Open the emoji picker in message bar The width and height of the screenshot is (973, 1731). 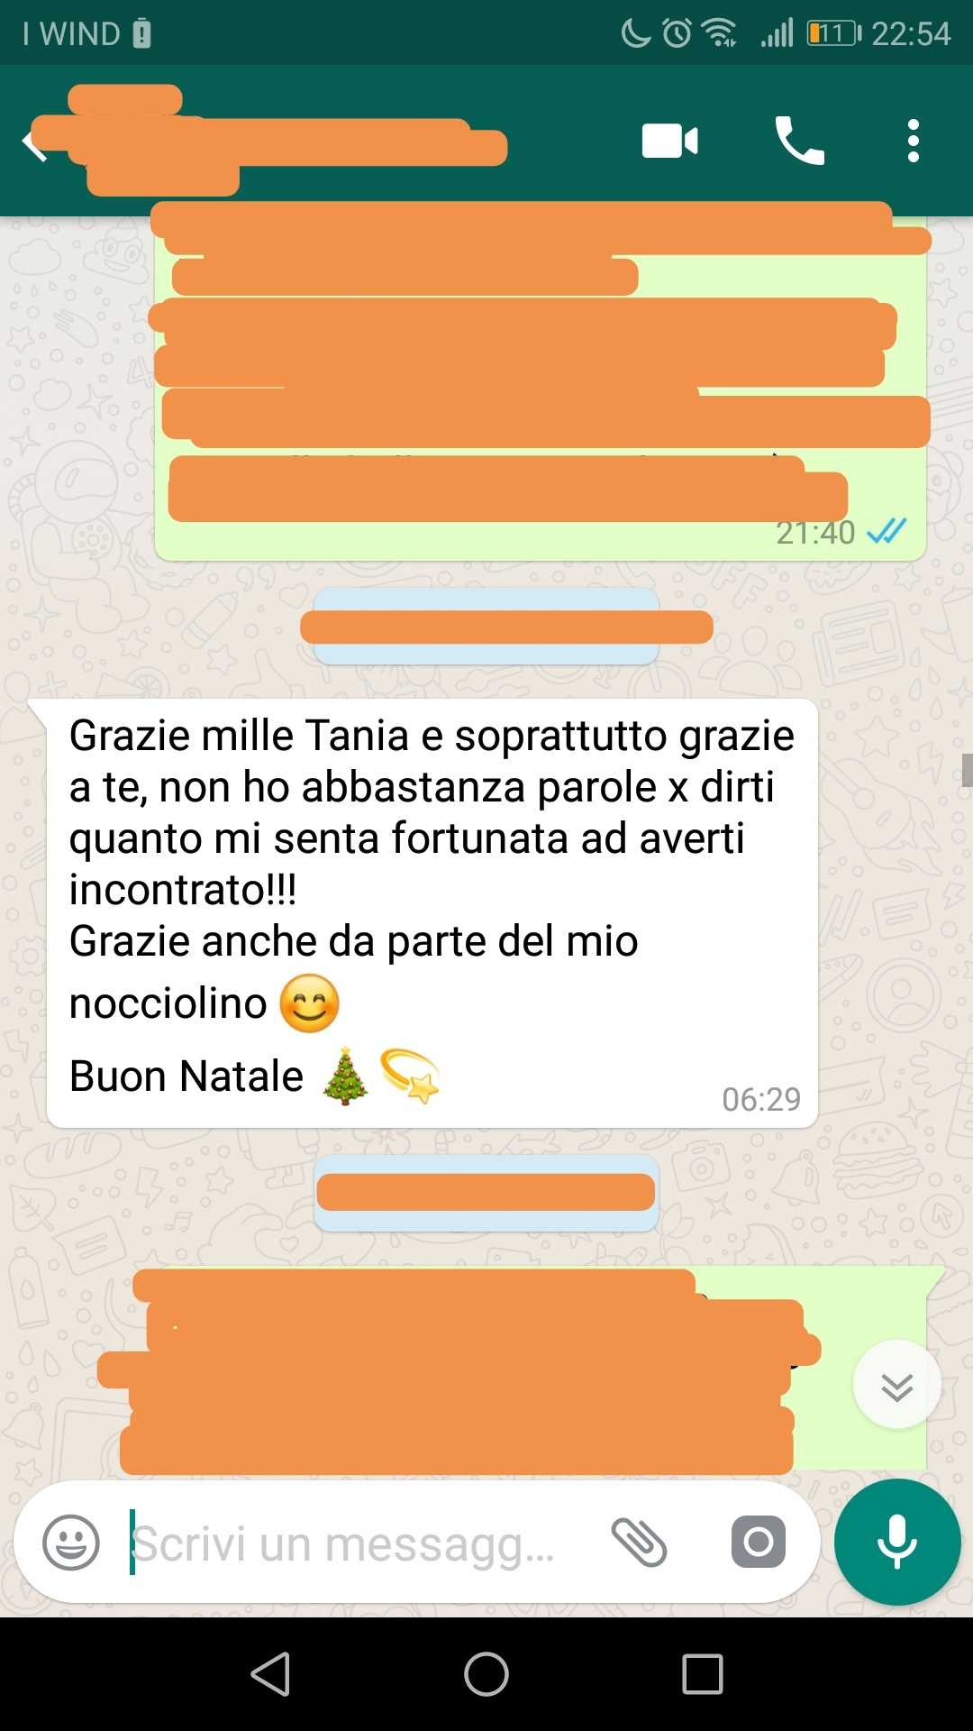coord(71,1543)
